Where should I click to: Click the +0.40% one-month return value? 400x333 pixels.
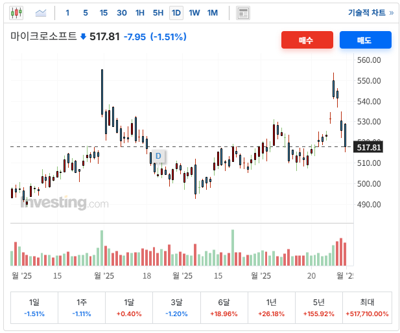[129, 314]
